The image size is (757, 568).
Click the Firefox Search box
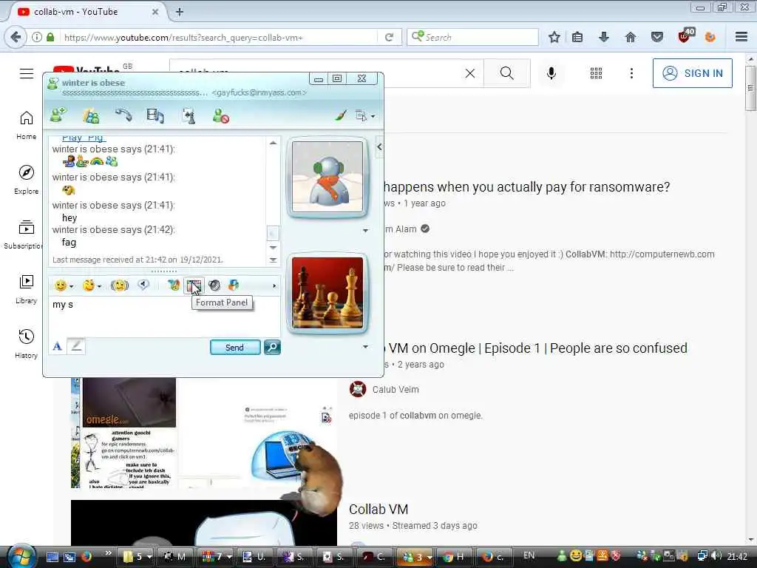473,37
